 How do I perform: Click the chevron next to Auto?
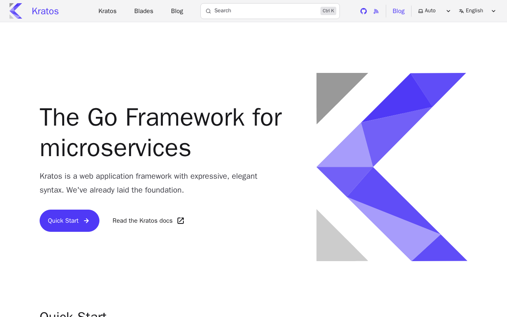pyautogui.click(x=448, y=11)
